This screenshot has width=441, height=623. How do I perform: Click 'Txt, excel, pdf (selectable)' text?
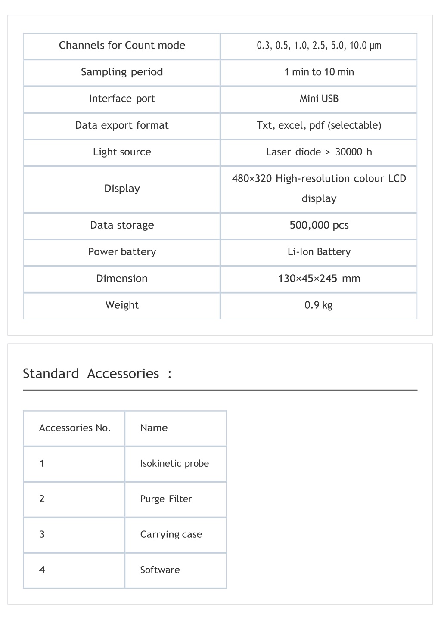coord(319,126)
